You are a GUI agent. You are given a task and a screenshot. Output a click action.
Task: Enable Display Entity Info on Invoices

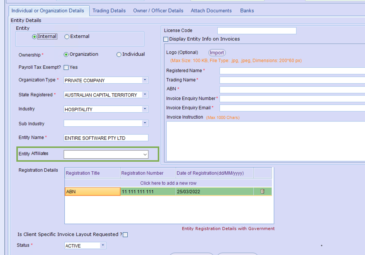click(166, 39)
